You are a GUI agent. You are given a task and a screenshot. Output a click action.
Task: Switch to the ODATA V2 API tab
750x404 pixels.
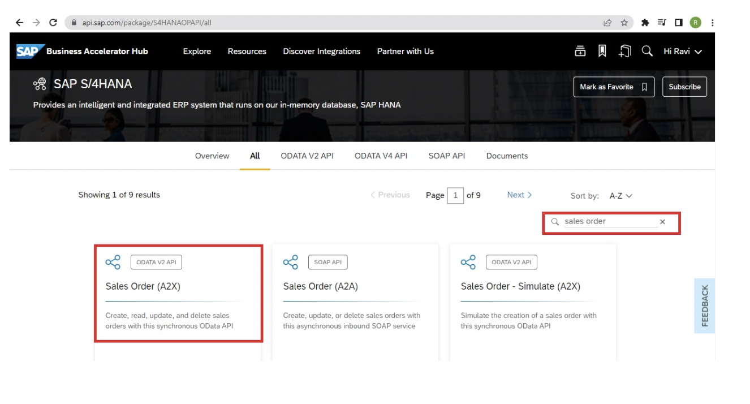click(x=307, y=156)
